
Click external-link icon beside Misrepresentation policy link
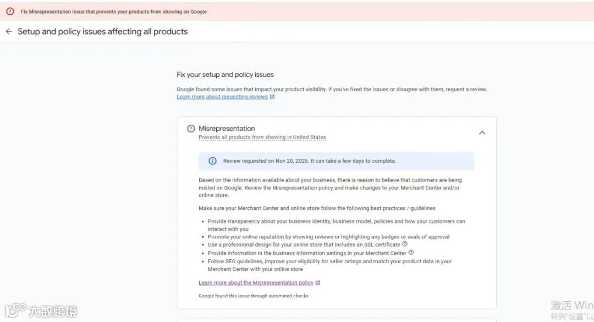coord(318,283)
